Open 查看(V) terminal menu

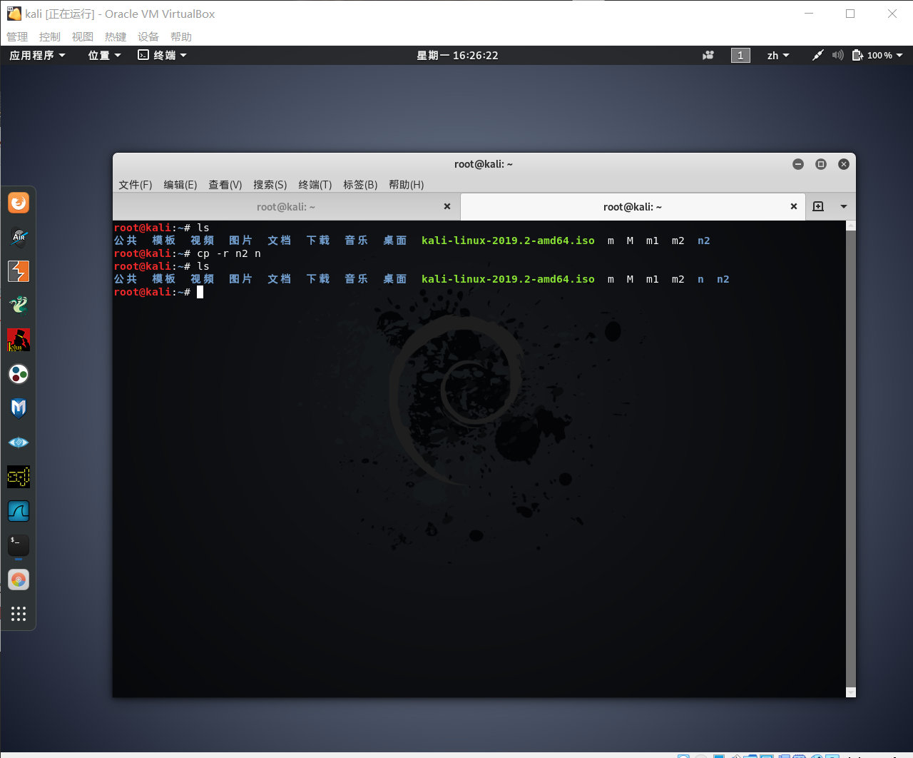coord(225,184)
